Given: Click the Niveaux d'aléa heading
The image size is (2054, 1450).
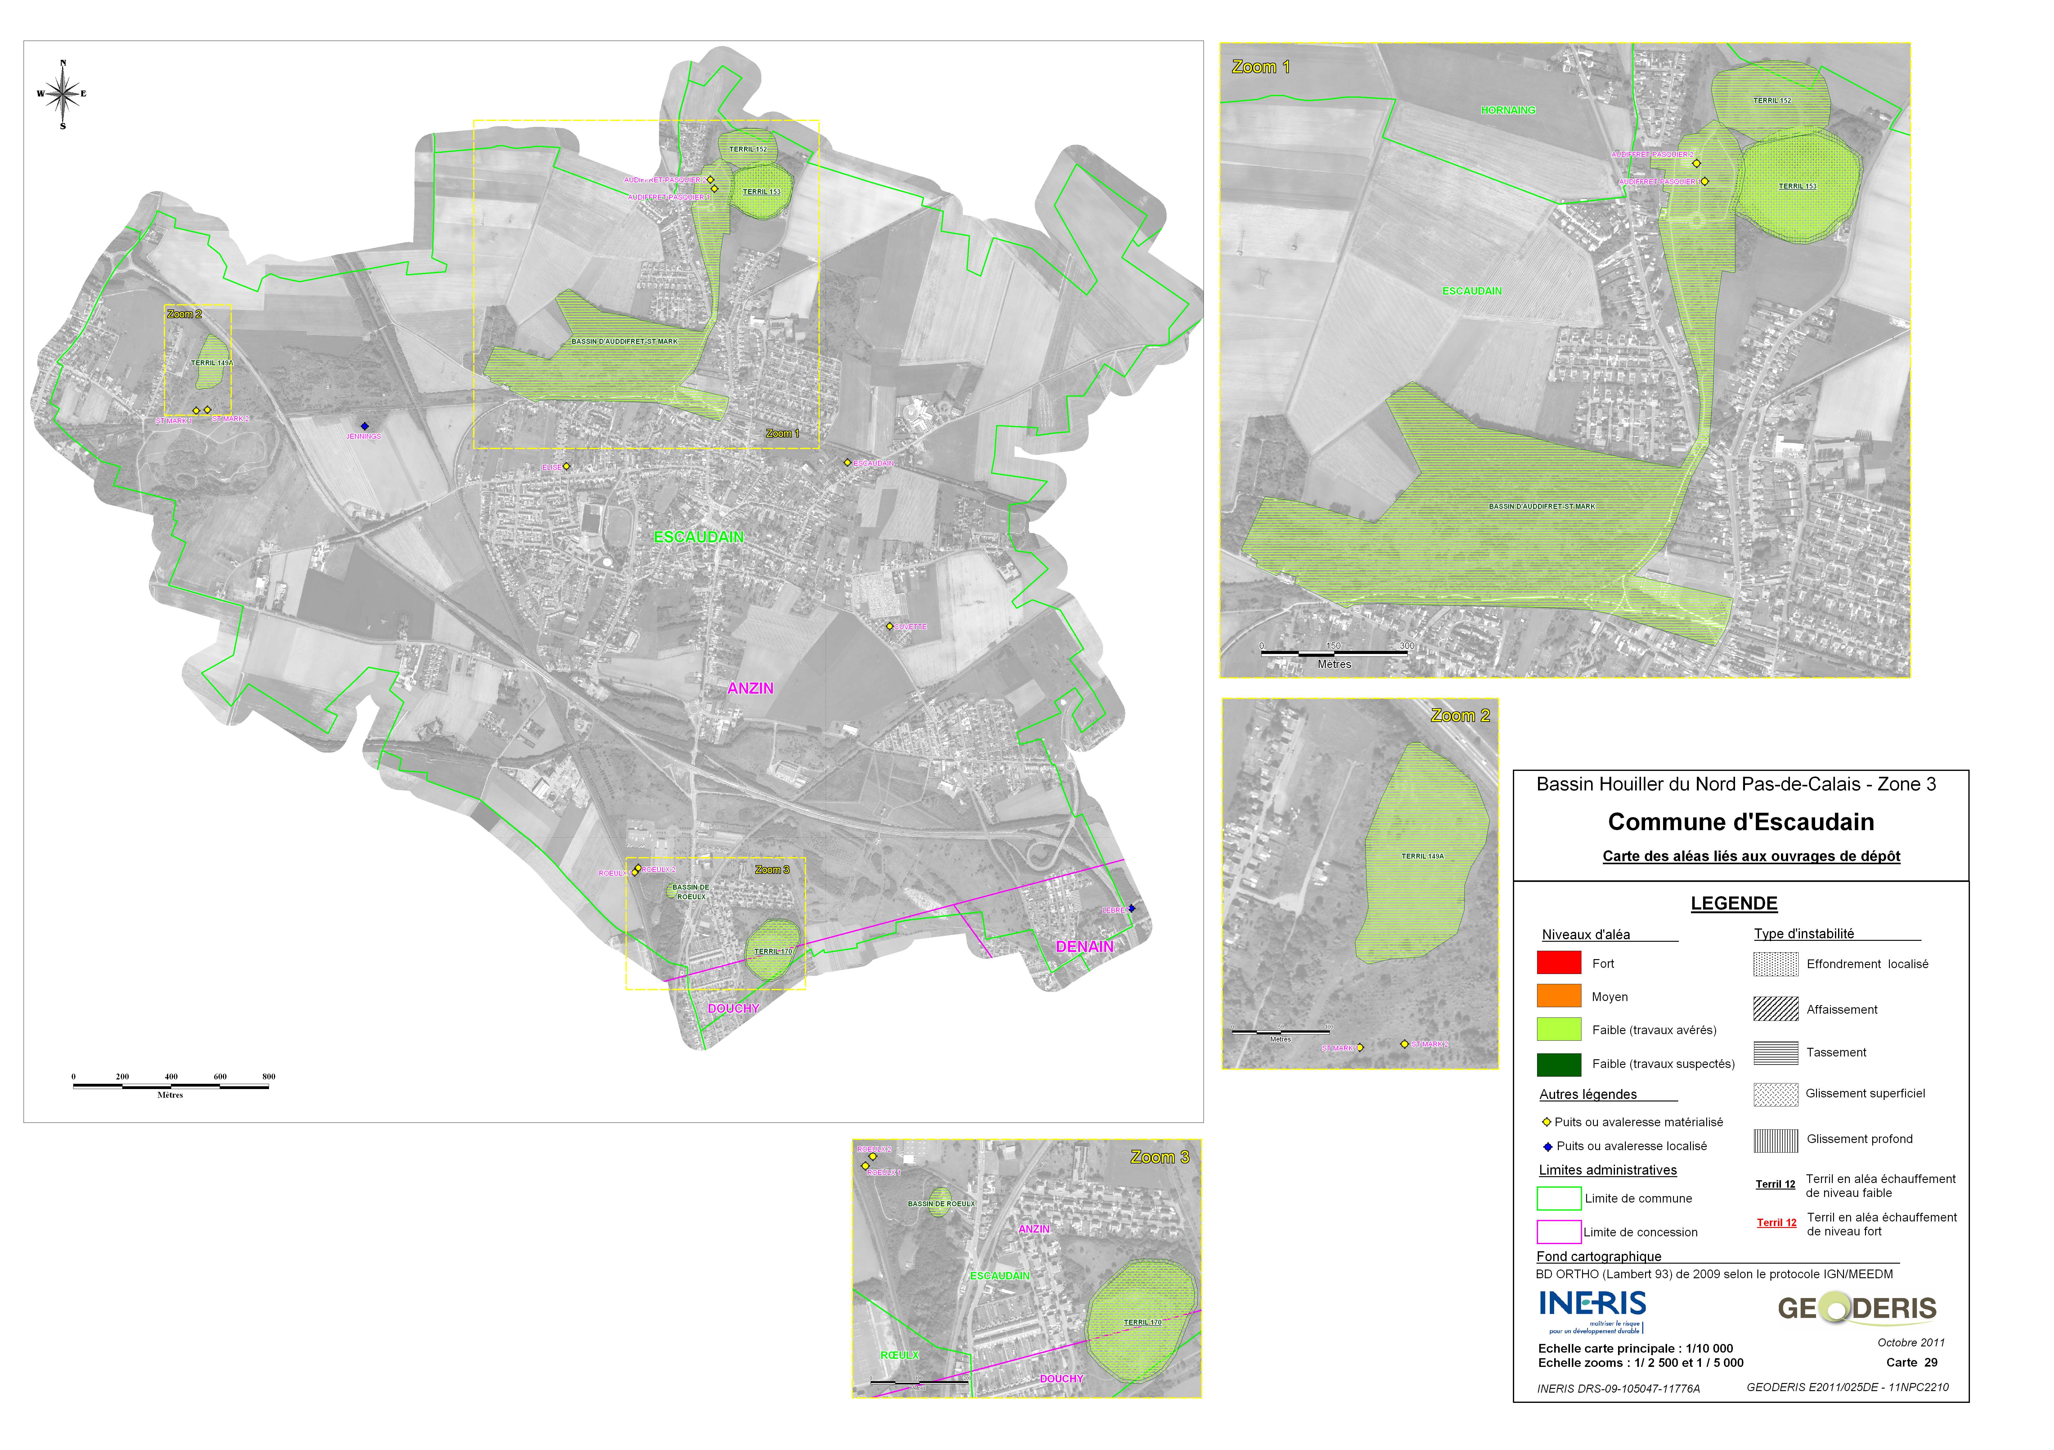Looking at the screenshot, I should click(x=1586, y=934).
